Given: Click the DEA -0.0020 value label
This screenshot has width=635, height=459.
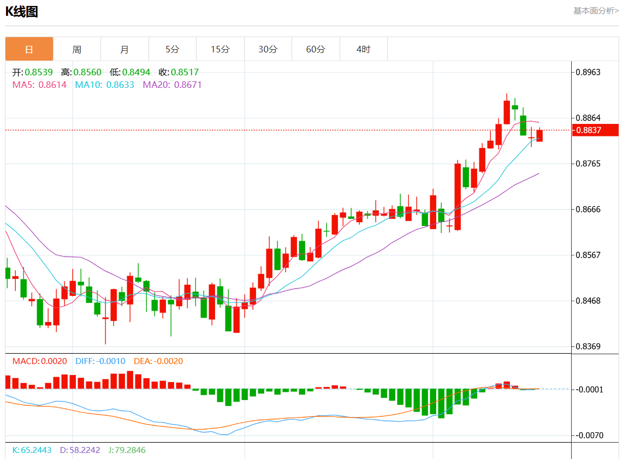Looking at the screenshot, I should [158, 361].
